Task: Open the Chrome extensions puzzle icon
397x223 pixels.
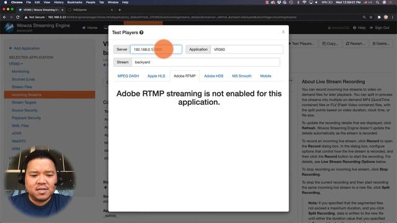Action: pos(379,17)
